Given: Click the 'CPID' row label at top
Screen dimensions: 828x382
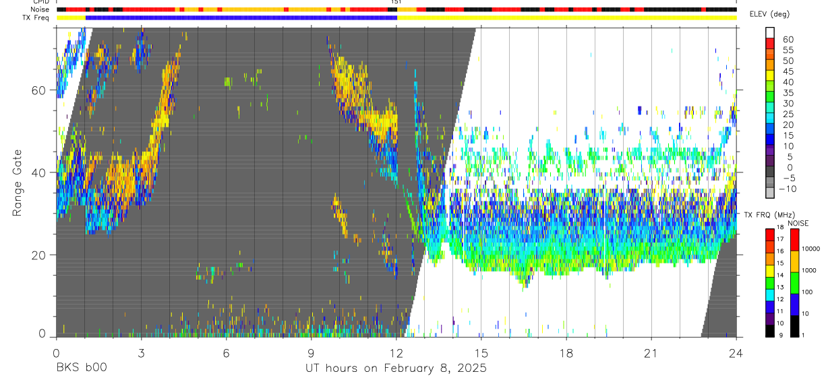Looking at the screenshot, I should coord(41,2).
